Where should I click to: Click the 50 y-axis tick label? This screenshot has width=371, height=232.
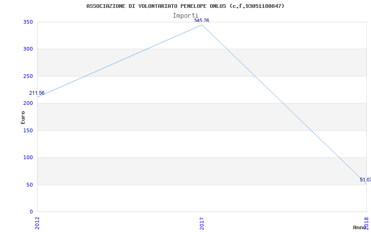[x=30, y=185]
